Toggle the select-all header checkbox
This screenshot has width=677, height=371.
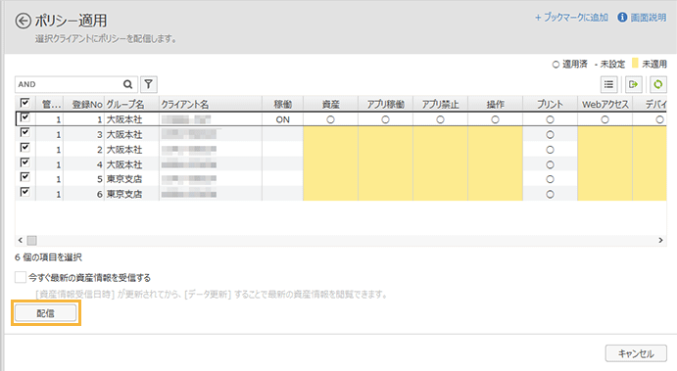(x=25, y=103)
